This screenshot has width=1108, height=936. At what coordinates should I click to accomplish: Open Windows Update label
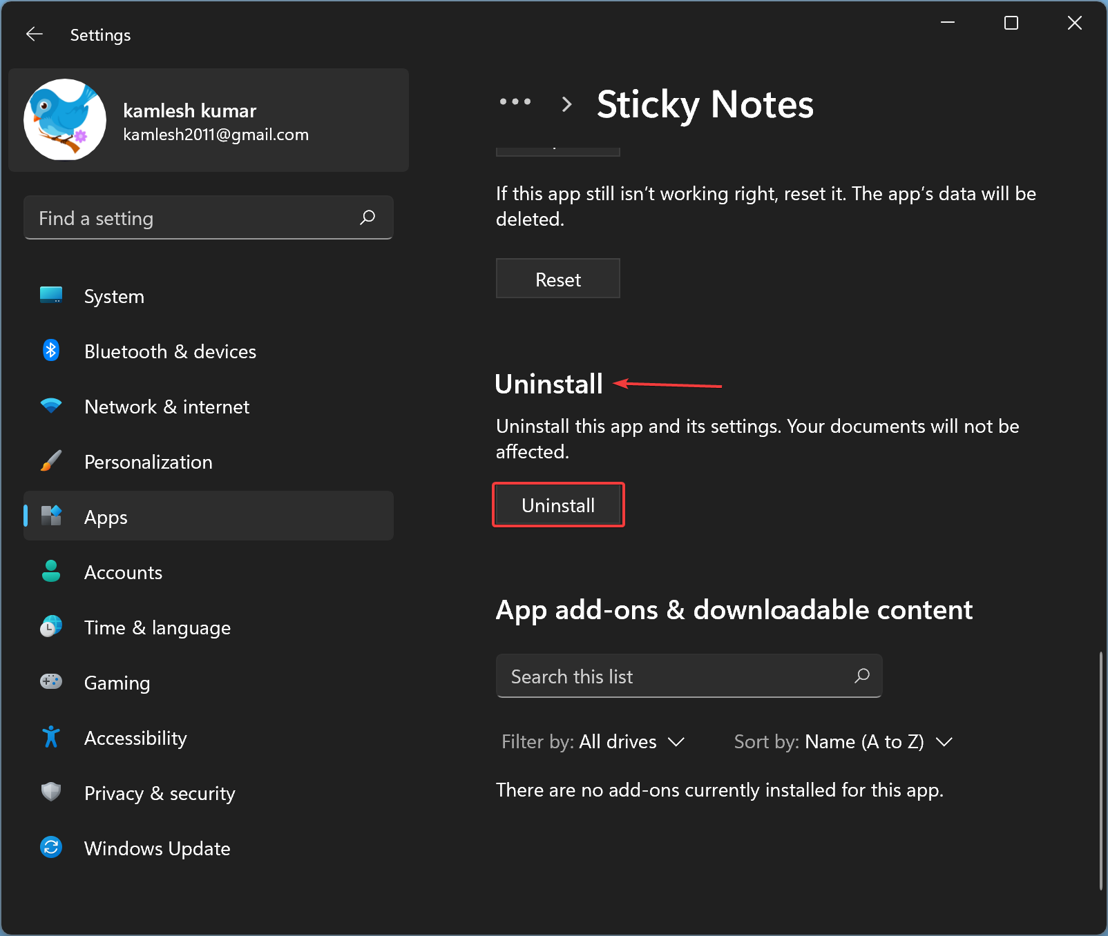pyautogui.click(x=157, y=848)
